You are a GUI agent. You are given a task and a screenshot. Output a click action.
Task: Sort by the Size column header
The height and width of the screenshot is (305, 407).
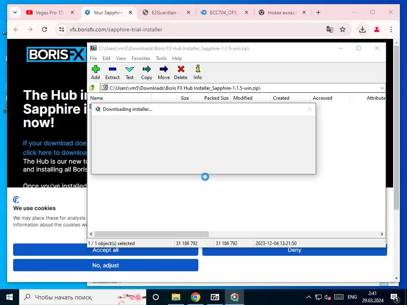coord(171,98)
